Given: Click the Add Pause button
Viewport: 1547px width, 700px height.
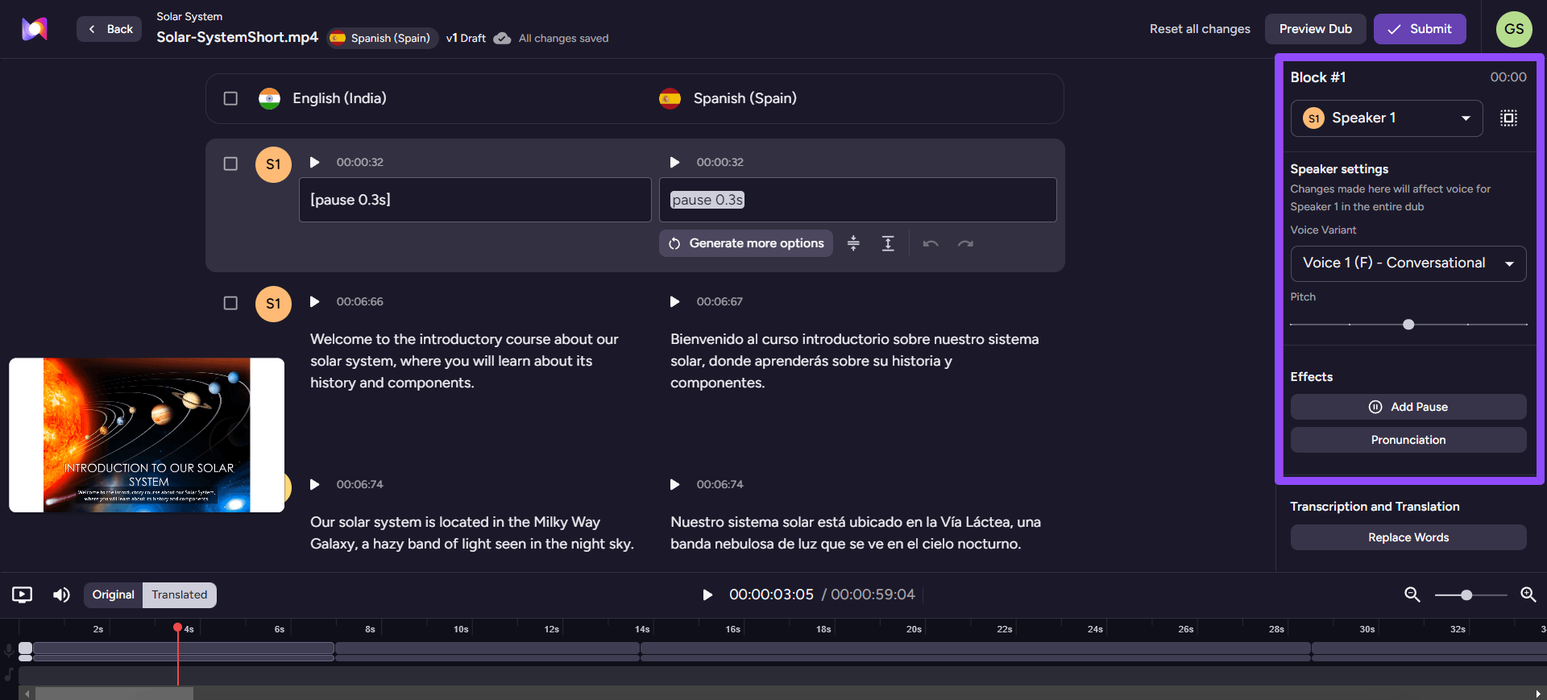Looking at the screenshot, I should click(x=1408, y=407).
